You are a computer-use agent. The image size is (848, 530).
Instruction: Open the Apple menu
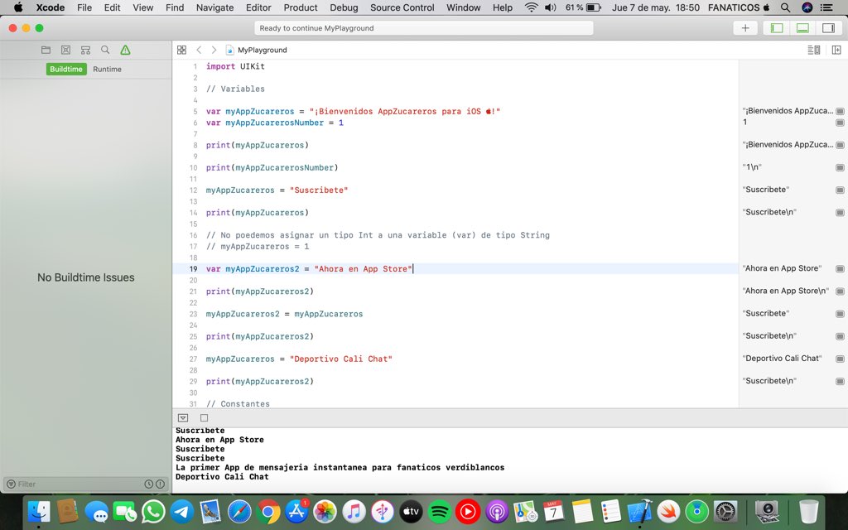pos(18,7)
